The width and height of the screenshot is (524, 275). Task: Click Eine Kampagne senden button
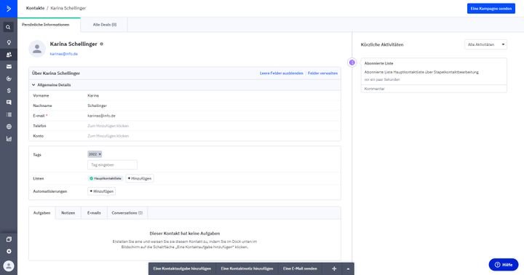(491, 8)
